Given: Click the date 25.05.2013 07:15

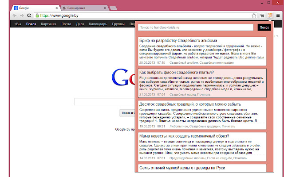Looking at the screenshot, I should tap(152, 63).
